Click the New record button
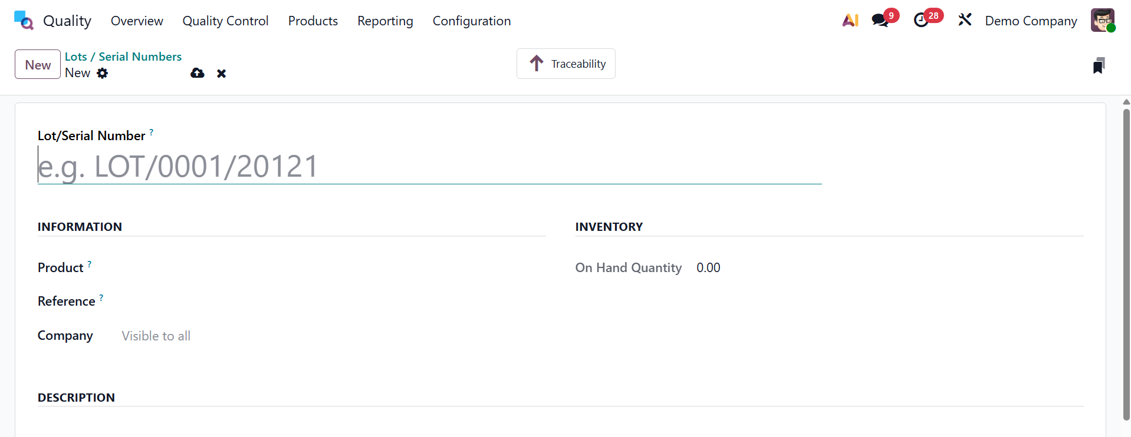Image resolution: width=1131 pixels, height=437 pixels. [x=38, y=65]
